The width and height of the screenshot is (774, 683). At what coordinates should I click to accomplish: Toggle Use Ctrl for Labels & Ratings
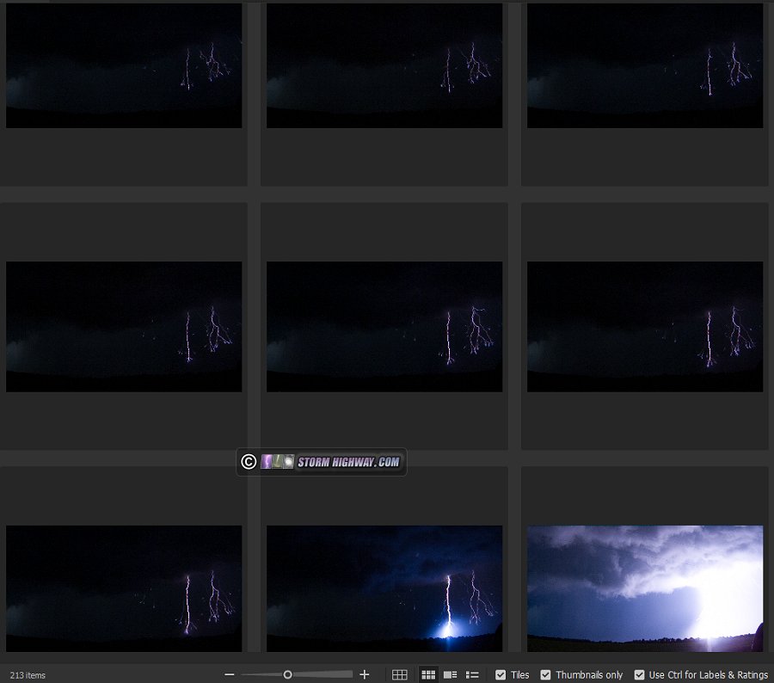[639, 674]
